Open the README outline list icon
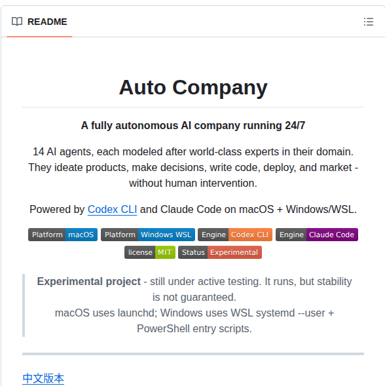This screenshot has width=385, height=386. [x=368, y=22]
